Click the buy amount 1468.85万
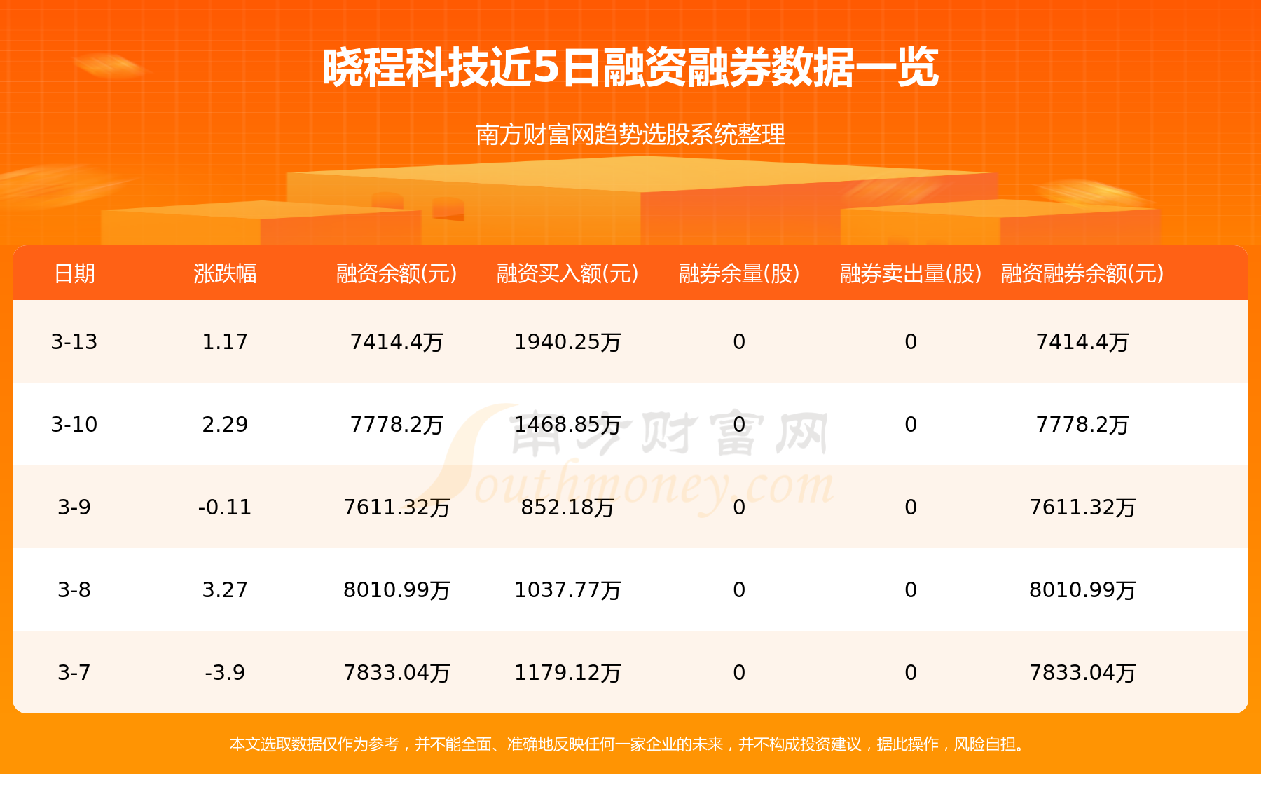1261x806 pixels. (567, 424)
